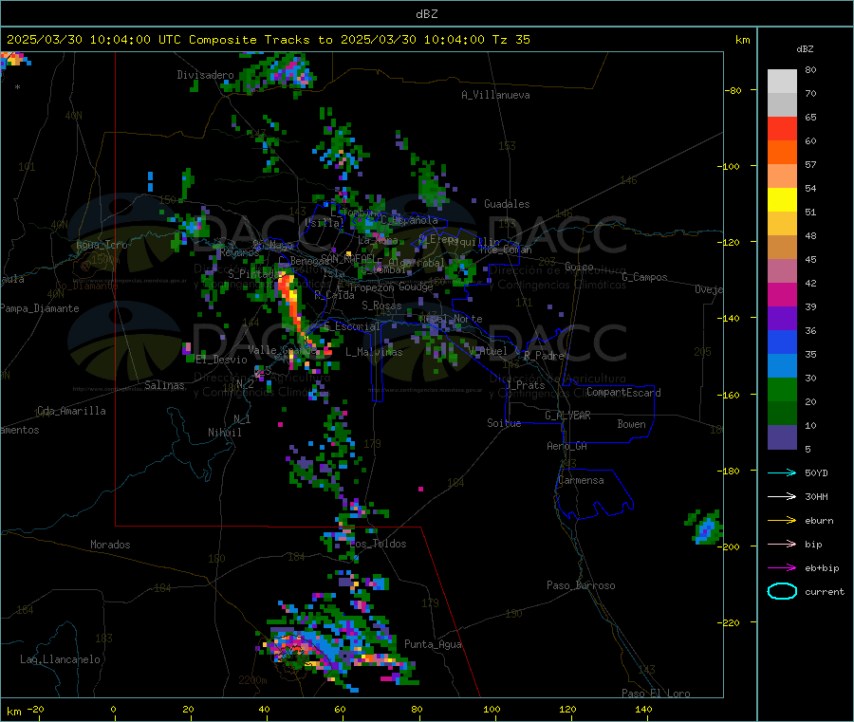Click the A_Villanueva location label

coord(495,95)
